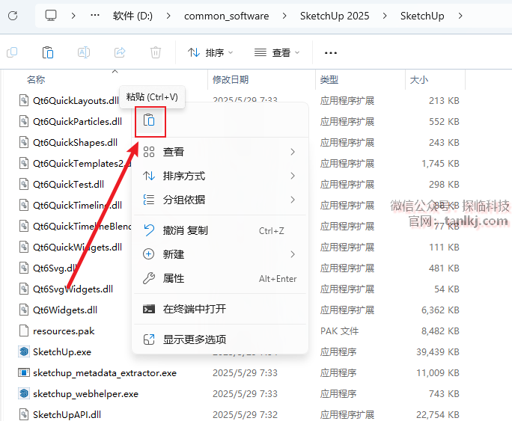Click the sketchup_metadata_extractor.exe icon
This screenshot has height=421, width=512.
pos(24,372)
